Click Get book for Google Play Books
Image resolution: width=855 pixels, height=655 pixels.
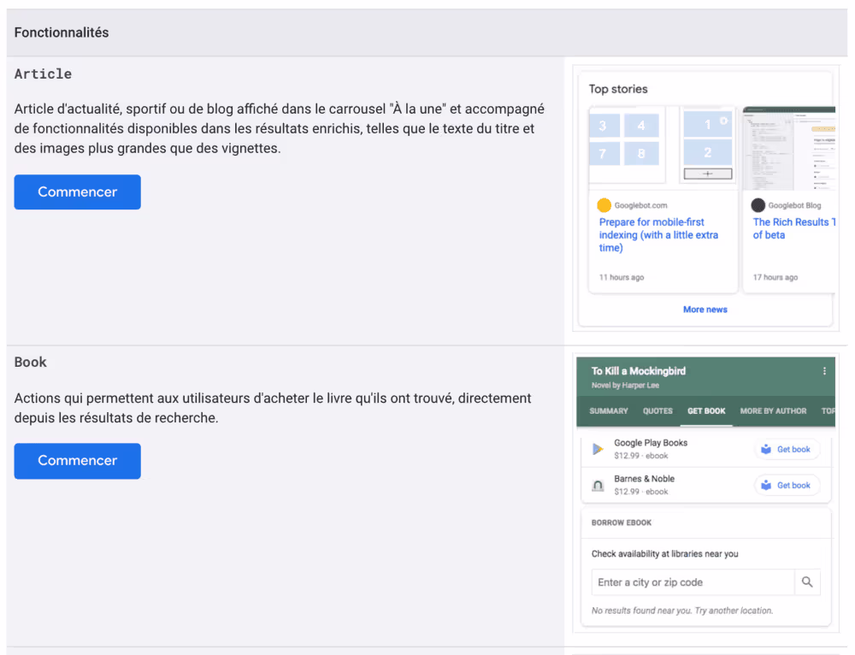tap(787, 450)
